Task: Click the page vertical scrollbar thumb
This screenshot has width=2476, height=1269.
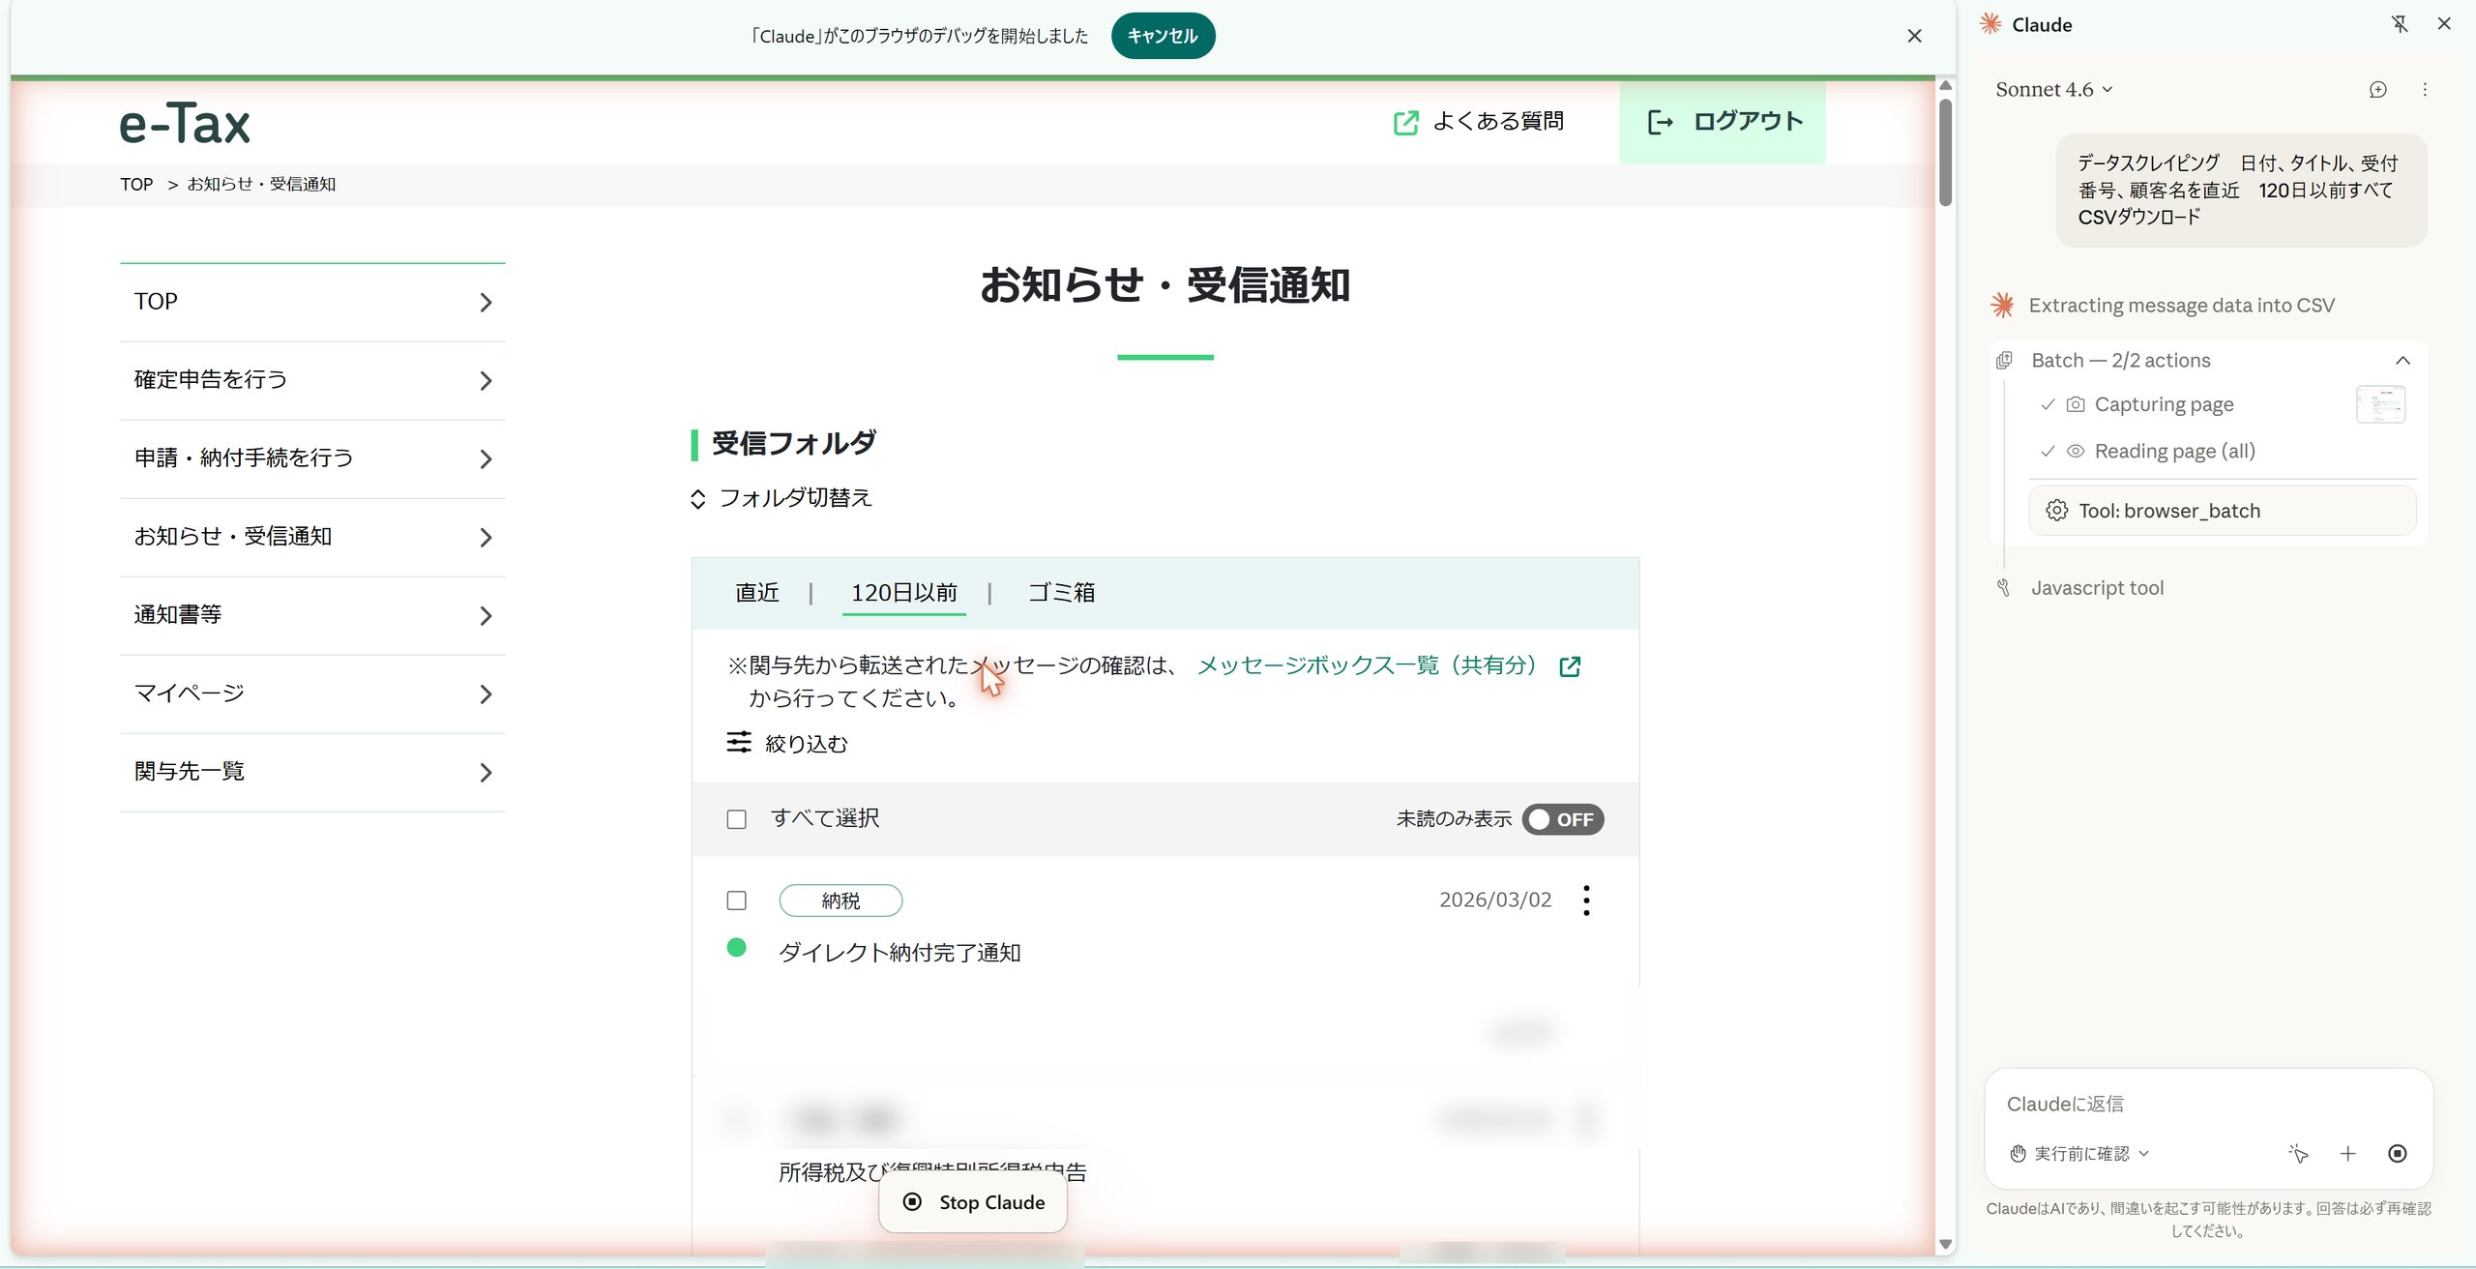Action: click(1945, 152)
